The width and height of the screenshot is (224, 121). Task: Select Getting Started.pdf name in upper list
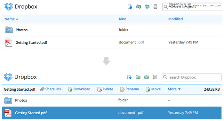click(31, 42)
